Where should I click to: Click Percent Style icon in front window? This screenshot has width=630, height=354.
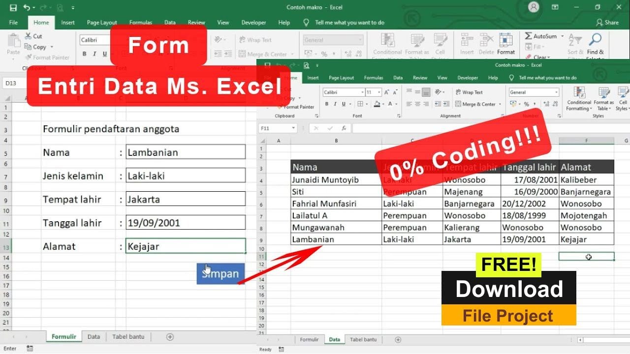click(526, 104)
